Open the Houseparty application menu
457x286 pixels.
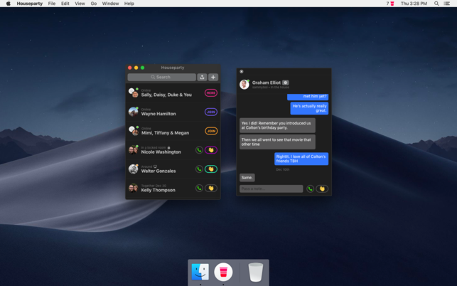tap(29, 4)
